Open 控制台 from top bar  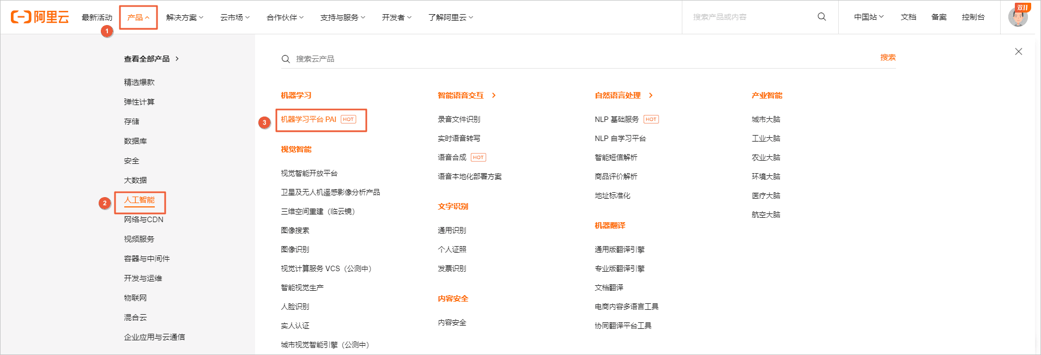click(x=973, y=17)
